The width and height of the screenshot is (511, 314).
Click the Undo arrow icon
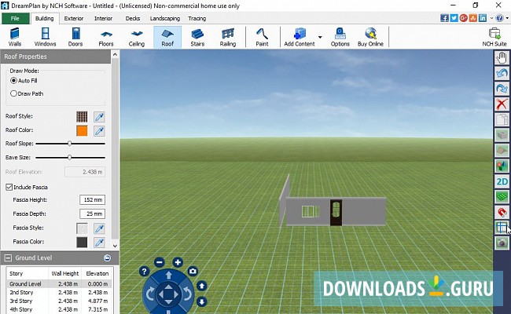[x=502, y=73]
